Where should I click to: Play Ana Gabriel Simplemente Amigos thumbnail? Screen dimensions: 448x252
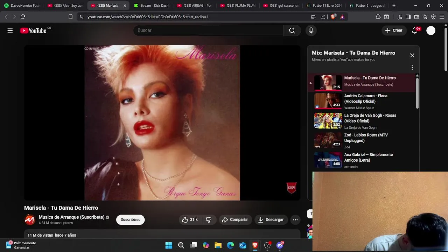click(328, 160)
